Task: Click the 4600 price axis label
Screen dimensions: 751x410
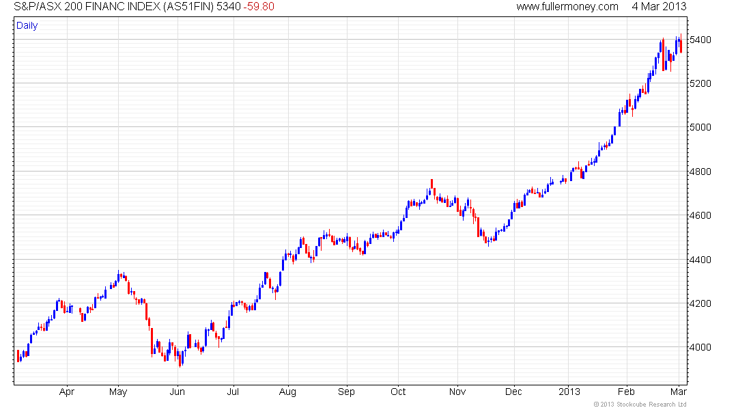Action: tap(700, 215)
